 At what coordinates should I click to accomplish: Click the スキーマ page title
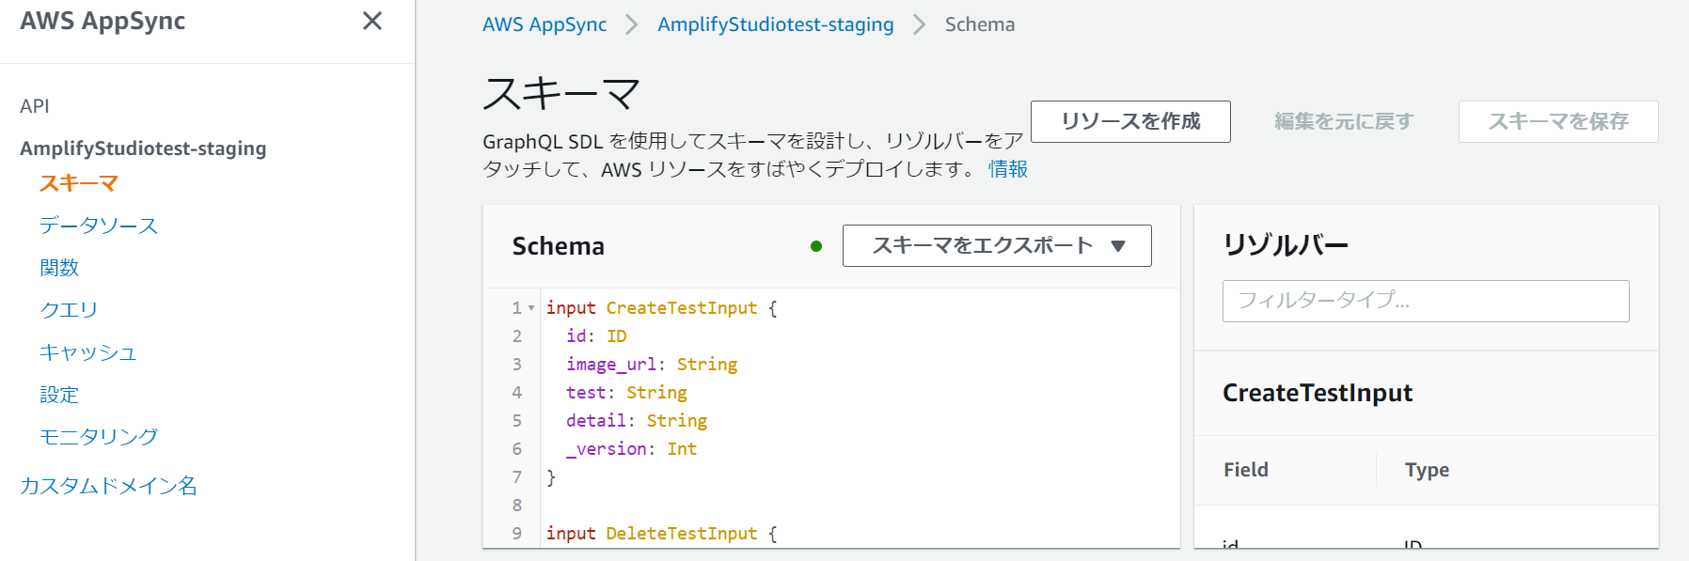pos(561,94)
